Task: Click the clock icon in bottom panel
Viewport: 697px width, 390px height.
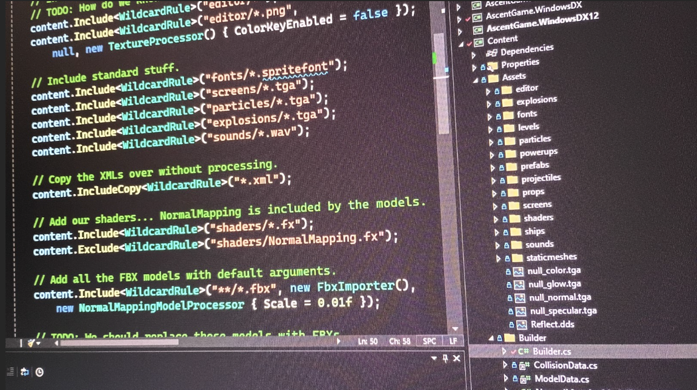Action: tap(39, 372)
